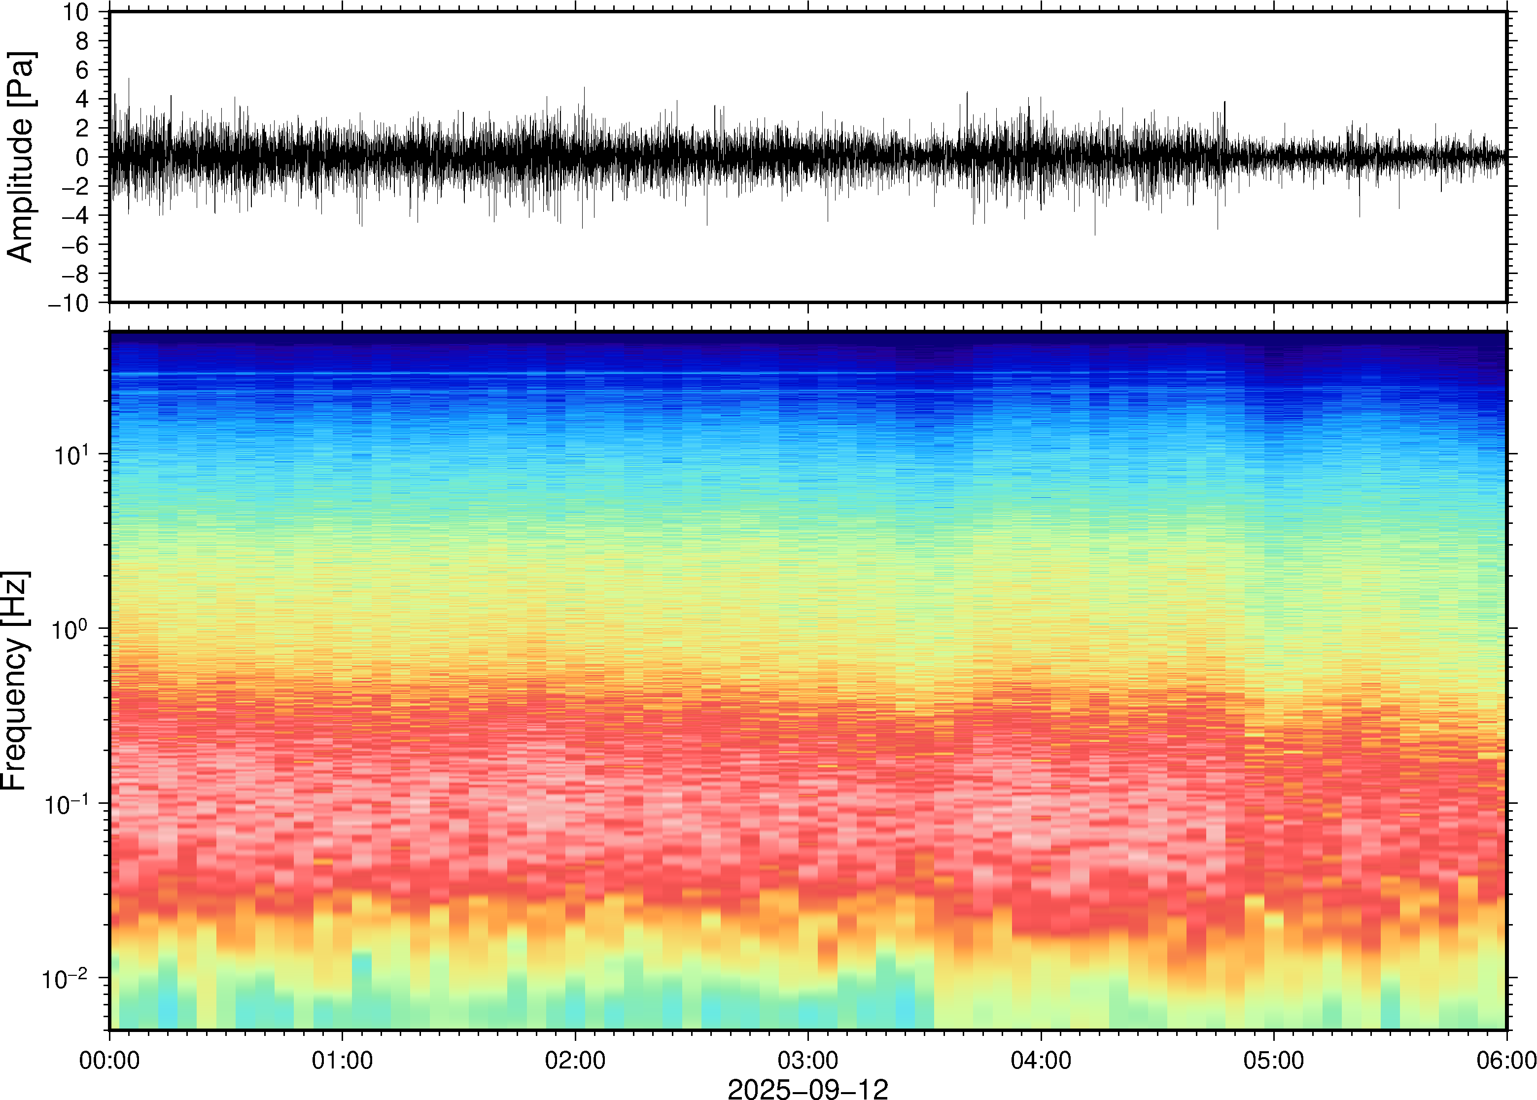This screenshot has width=1537, height=1100.
Task: Click the 10⁻¹ frequency tick label
Action: [x=67, y=804]
